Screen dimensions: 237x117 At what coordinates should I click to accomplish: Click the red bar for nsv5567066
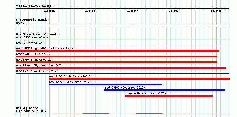coord(116,57)
